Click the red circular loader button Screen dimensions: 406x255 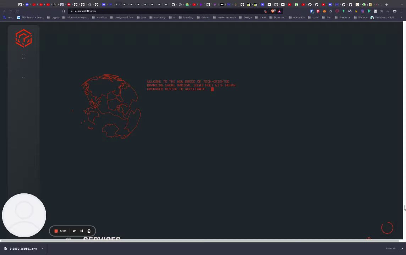[x=387, y=228]
